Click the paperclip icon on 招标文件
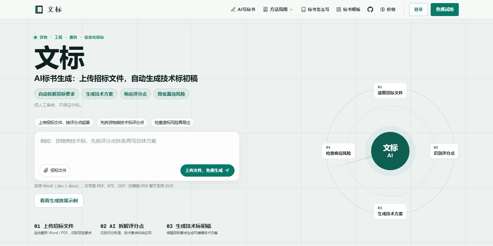Screen dimensions: 493x246 tap(46, 170)
